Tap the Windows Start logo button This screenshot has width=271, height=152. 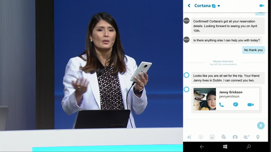coord(225,147)
